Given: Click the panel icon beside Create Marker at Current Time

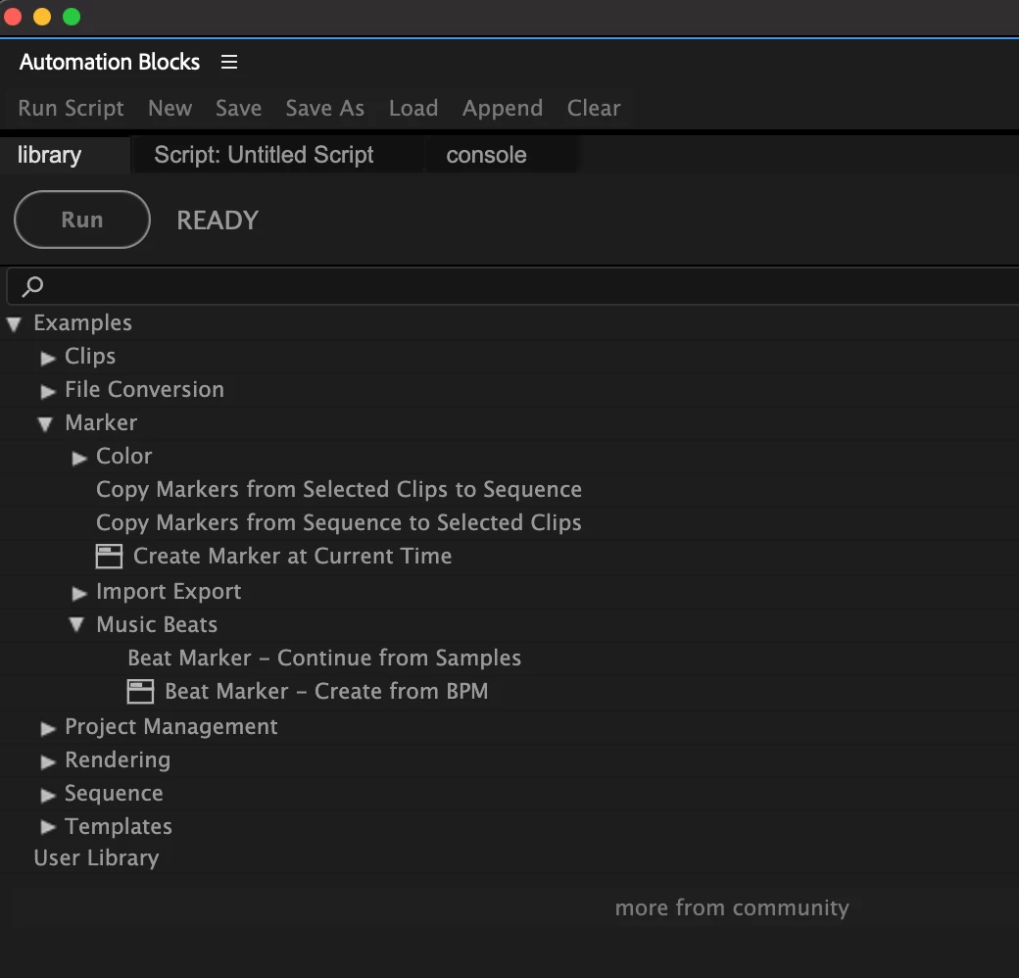Looking at the screenshot, I should 109,557.
